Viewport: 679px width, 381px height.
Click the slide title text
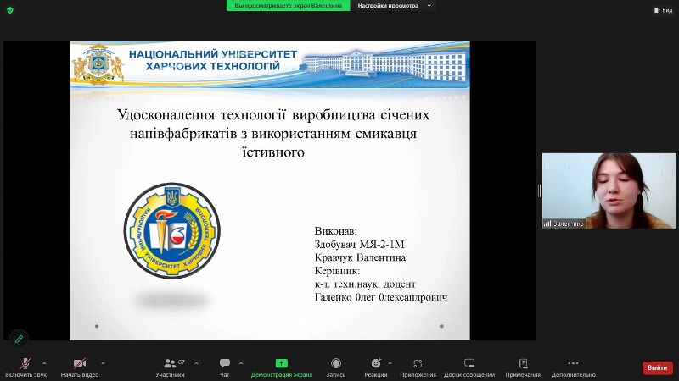(x=273, y=133)
